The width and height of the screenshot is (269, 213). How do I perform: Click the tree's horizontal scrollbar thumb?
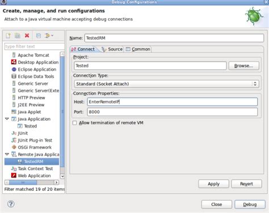click(x=23, y=182)
